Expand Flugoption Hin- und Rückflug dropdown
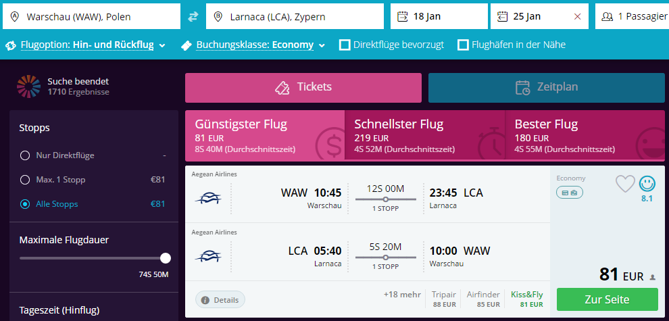 click(x=86, y=45)
